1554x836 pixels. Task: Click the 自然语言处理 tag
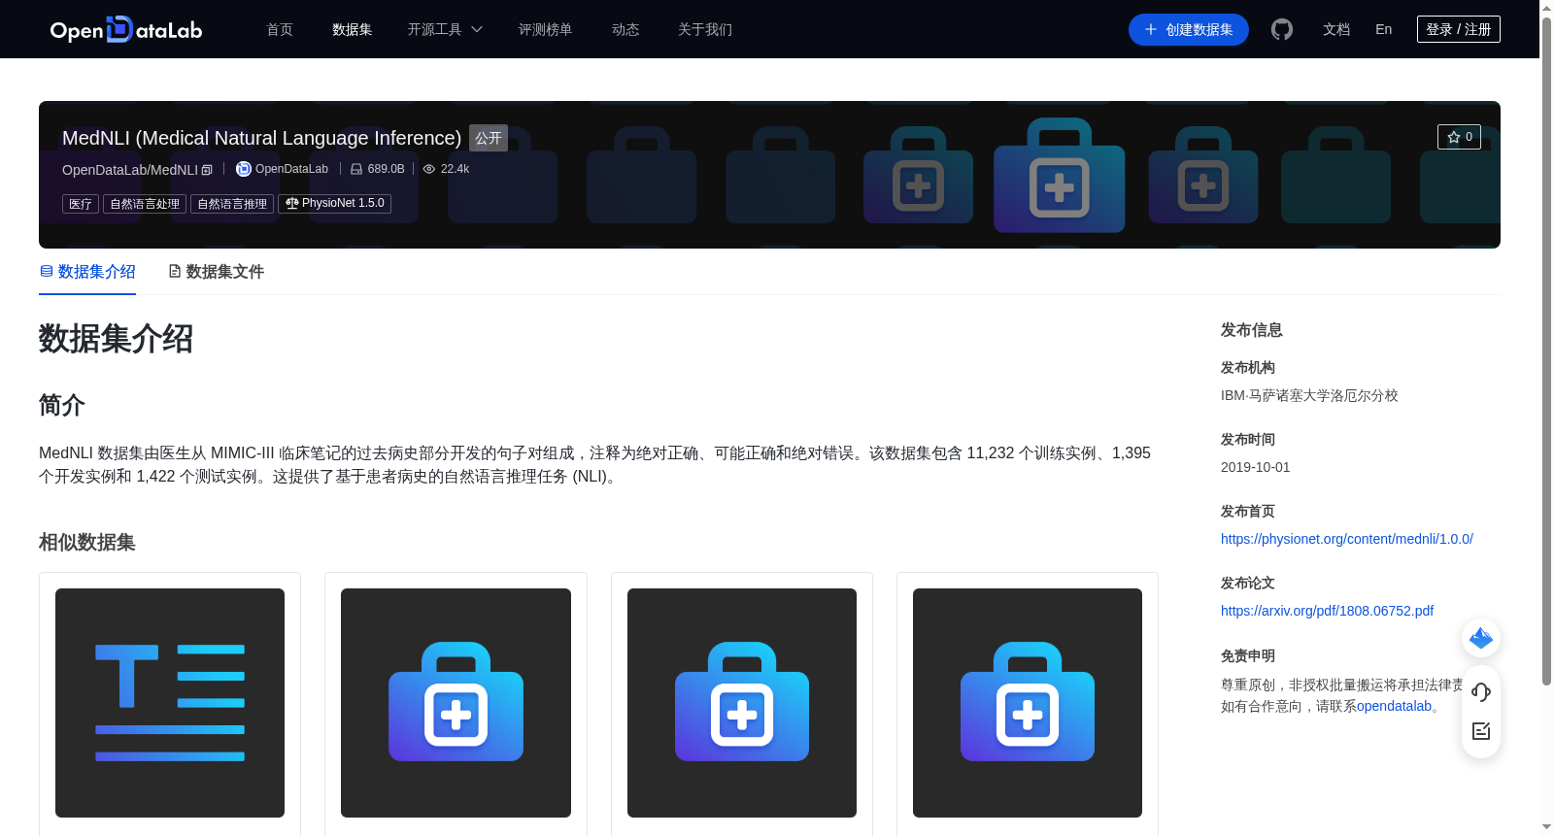(145, 204)
